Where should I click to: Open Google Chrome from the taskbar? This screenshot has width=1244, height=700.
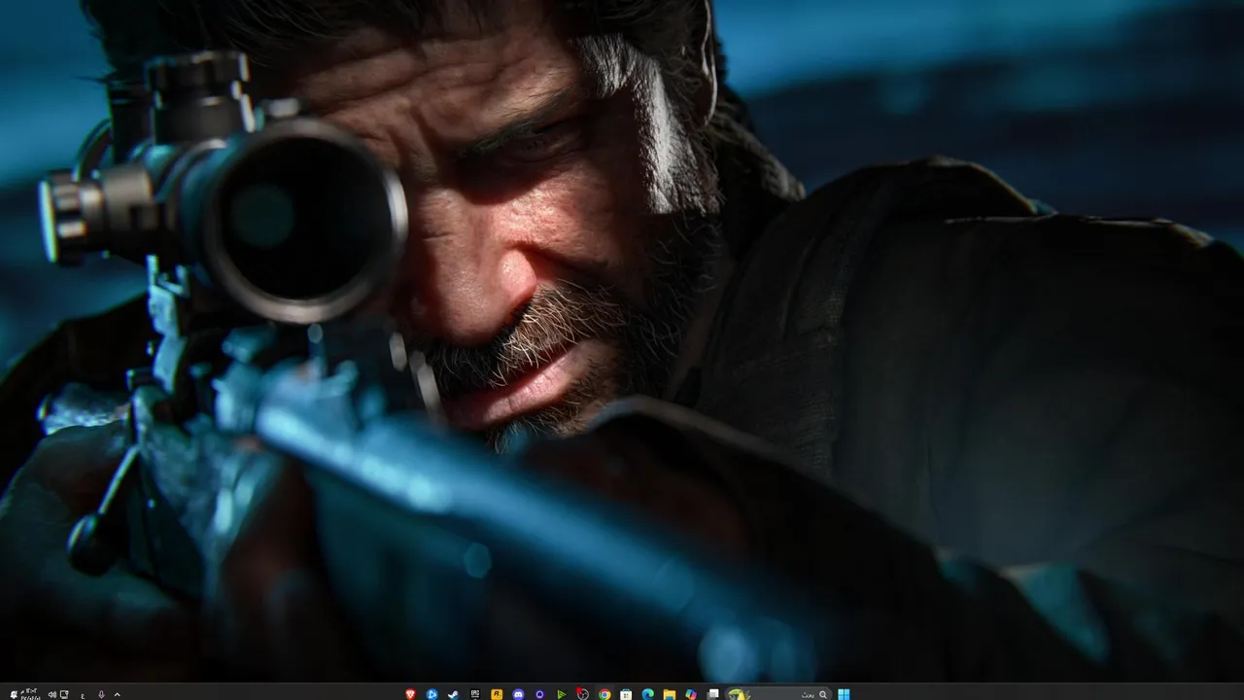[604, 694]
